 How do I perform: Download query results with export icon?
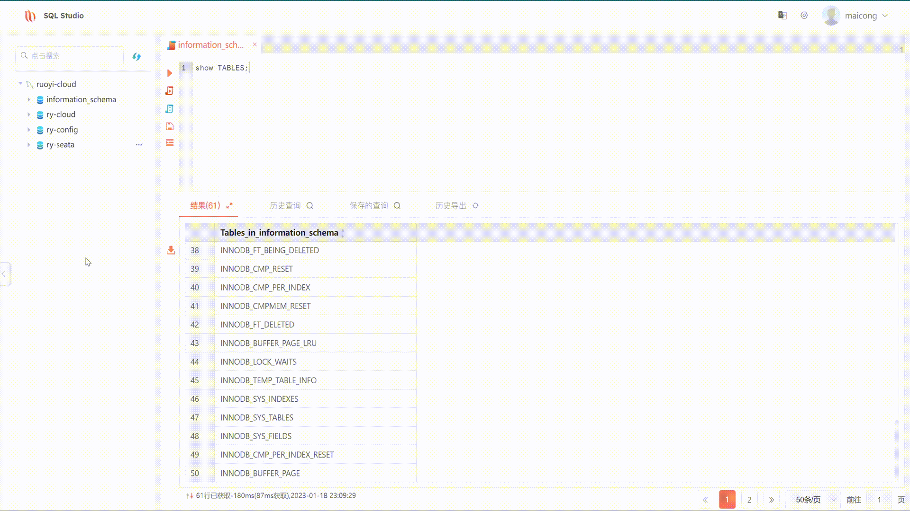click(171, 250)
